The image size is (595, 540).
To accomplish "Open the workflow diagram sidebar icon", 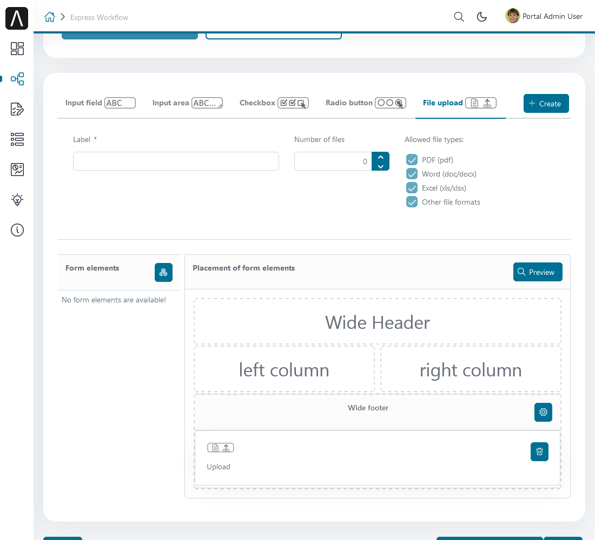I will 17,79.
